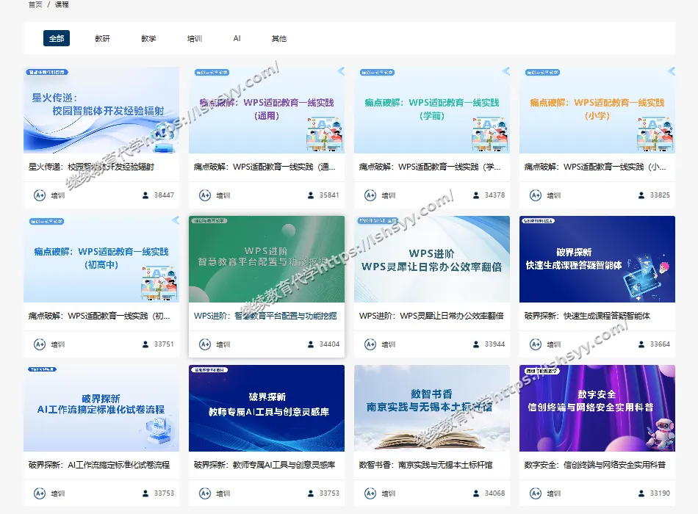Click learner count 34068
The height and width of the screenshot is (514, 698).
494,493
